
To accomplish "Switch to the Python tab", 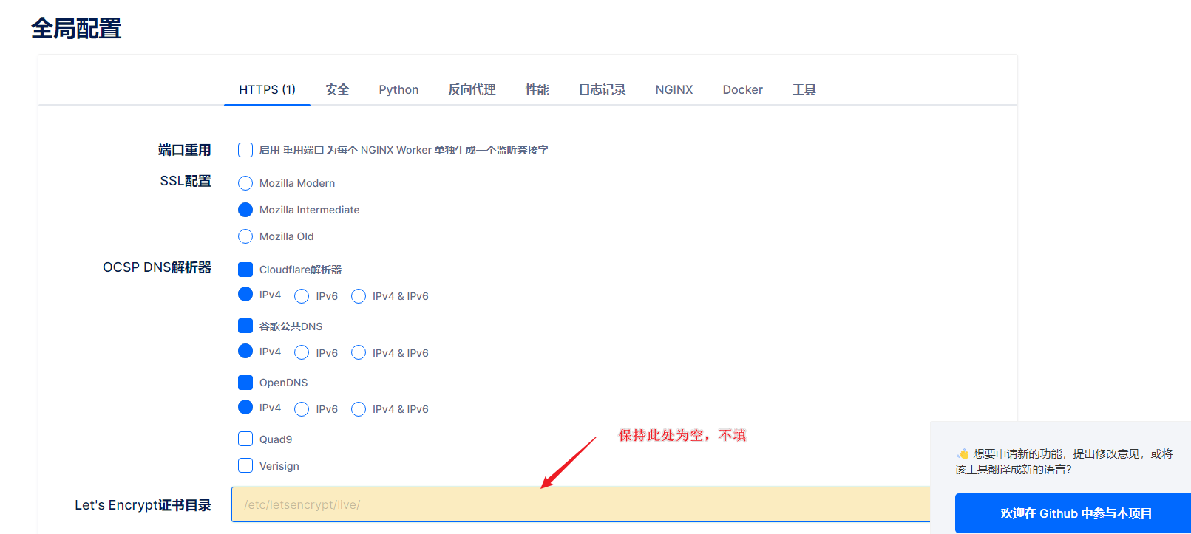I will tap(398, 89).
